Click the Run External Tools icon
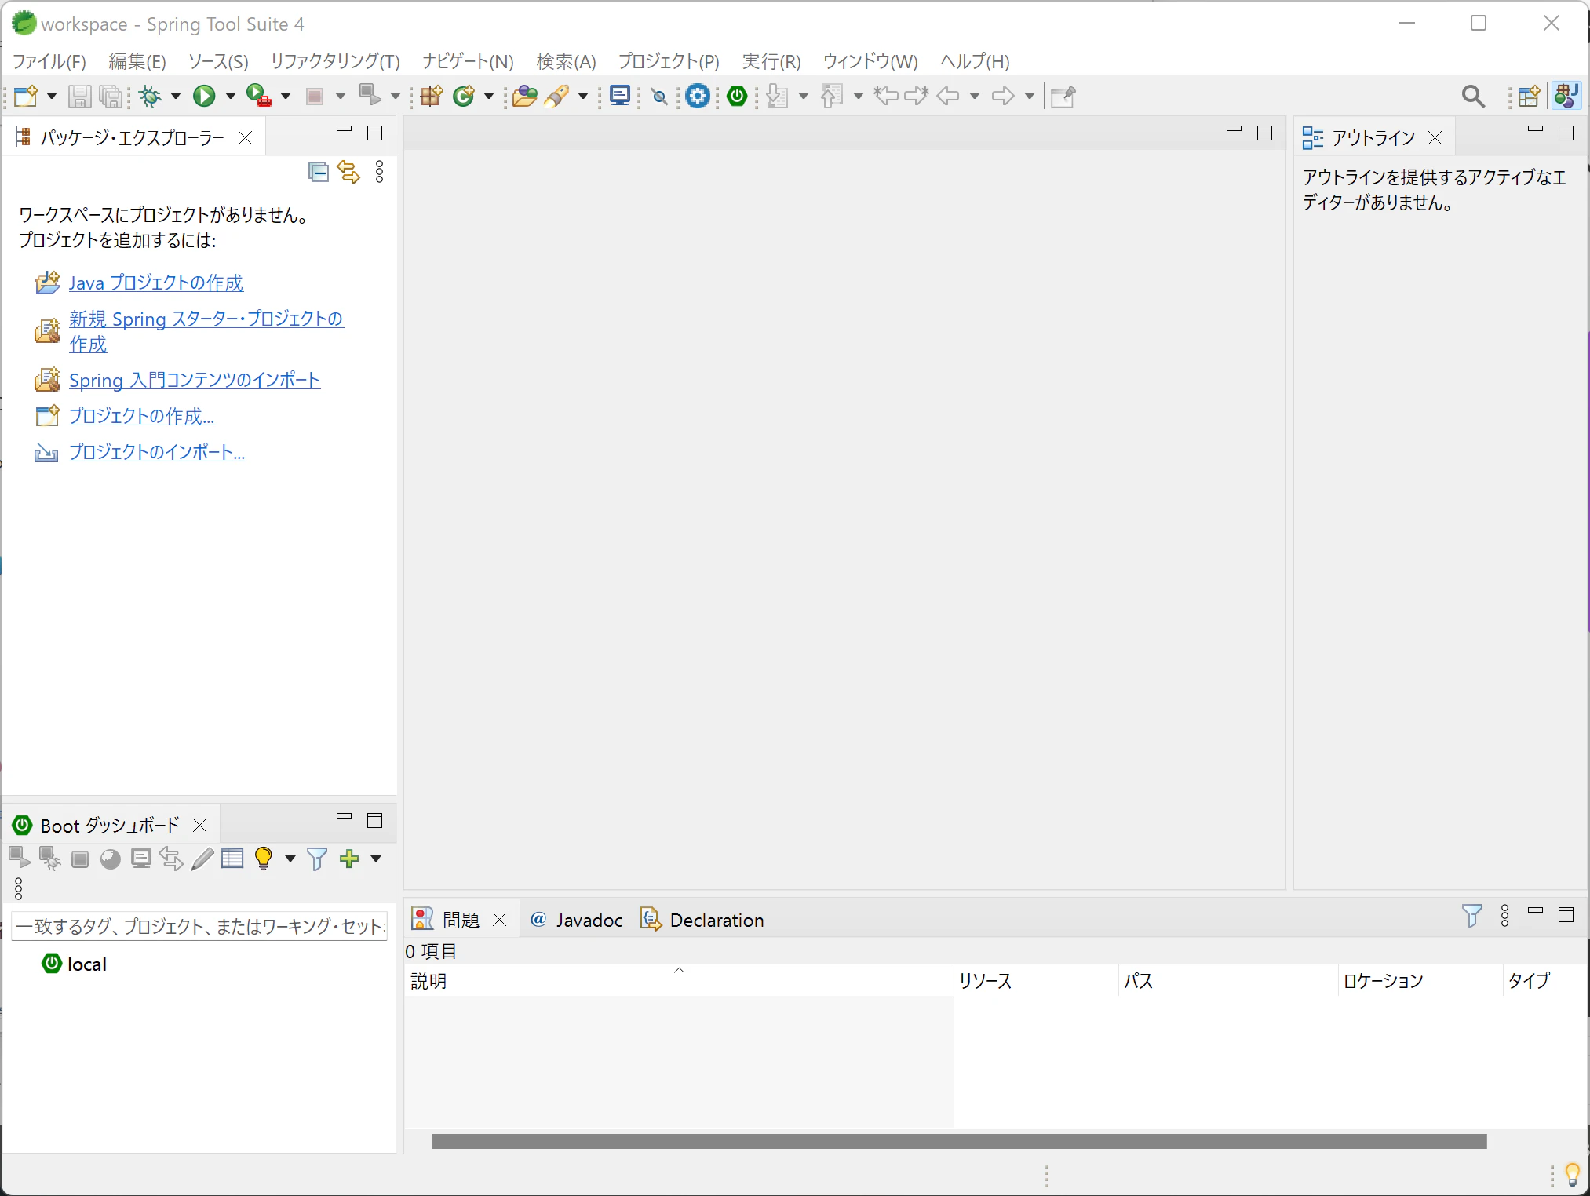The width and height of the screenshot is (1590, 1196). [x=258, y=96]
